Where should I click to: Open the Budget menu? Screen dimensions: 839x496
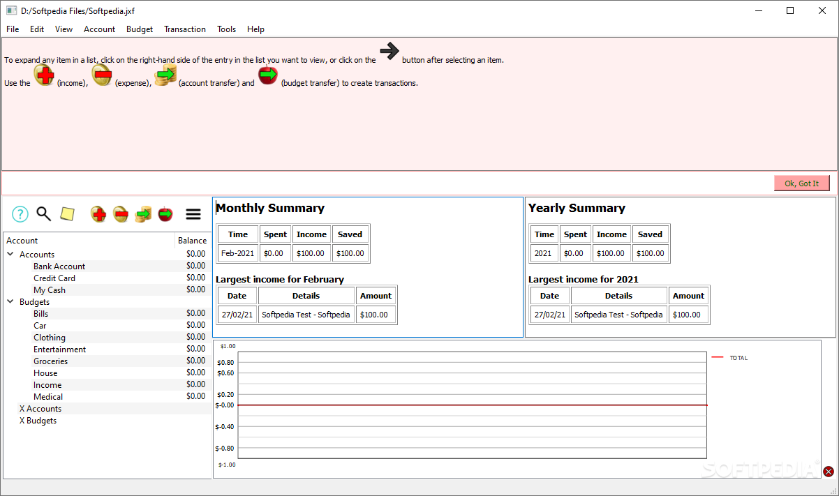click(x=140, y=29)
